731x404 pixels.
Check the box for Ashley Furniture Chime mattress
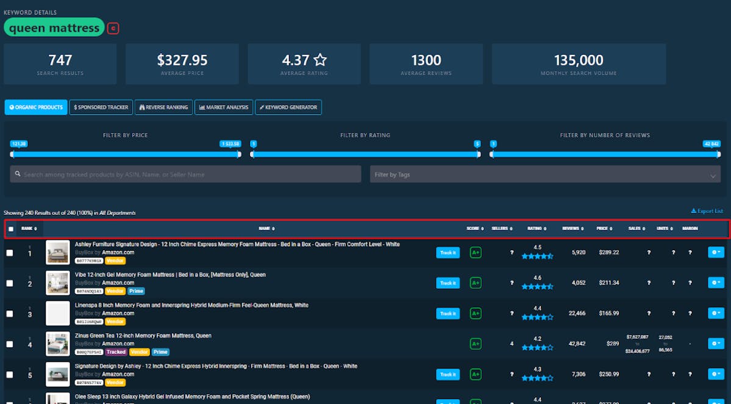[10, 253]
